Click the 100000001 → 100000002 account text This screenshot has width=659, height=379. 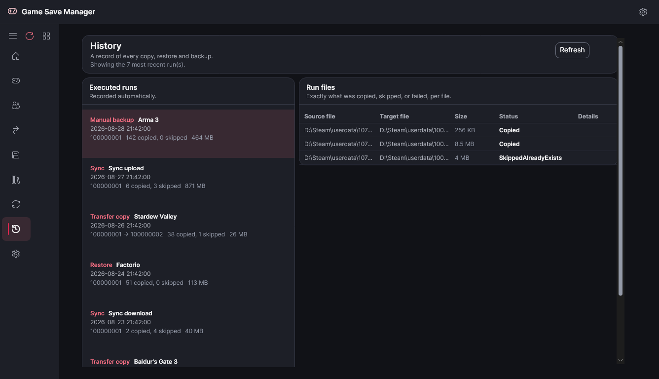(x=126, y=234)
